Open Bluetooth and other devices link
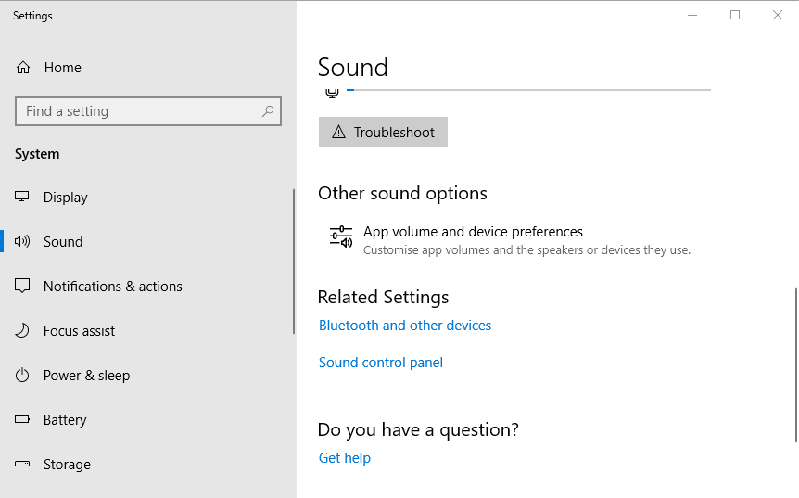799x498 pixels. pos(405,326)
